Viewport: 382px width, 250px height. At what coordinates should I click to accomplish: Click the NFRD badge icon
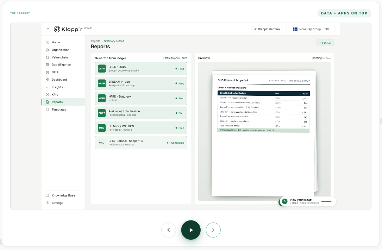pos(102,99)
